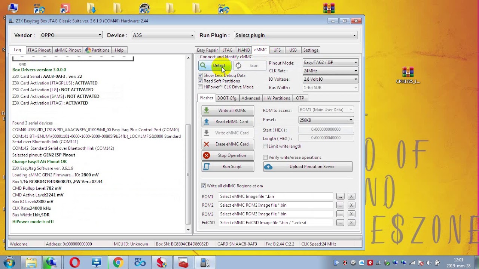Switch to the OTP tab
Image resolution: width=479 pixels, height=269 pixels.
[300, 98]
